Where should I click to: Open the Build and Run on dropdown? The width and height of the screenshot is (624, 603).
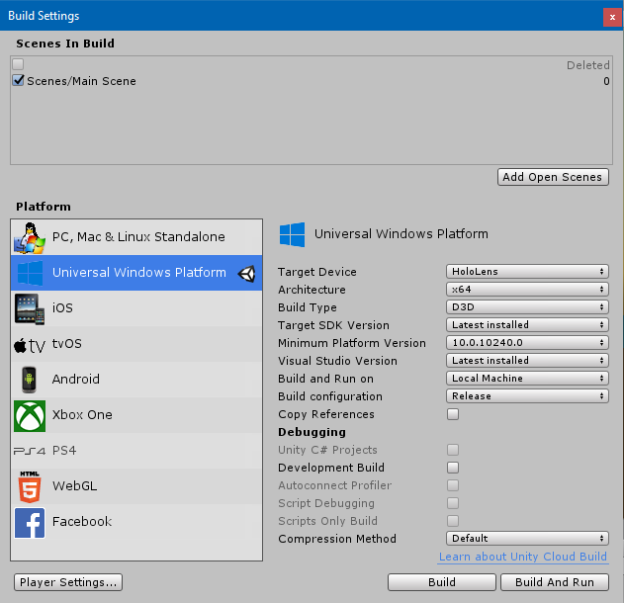tap(527, 379)
